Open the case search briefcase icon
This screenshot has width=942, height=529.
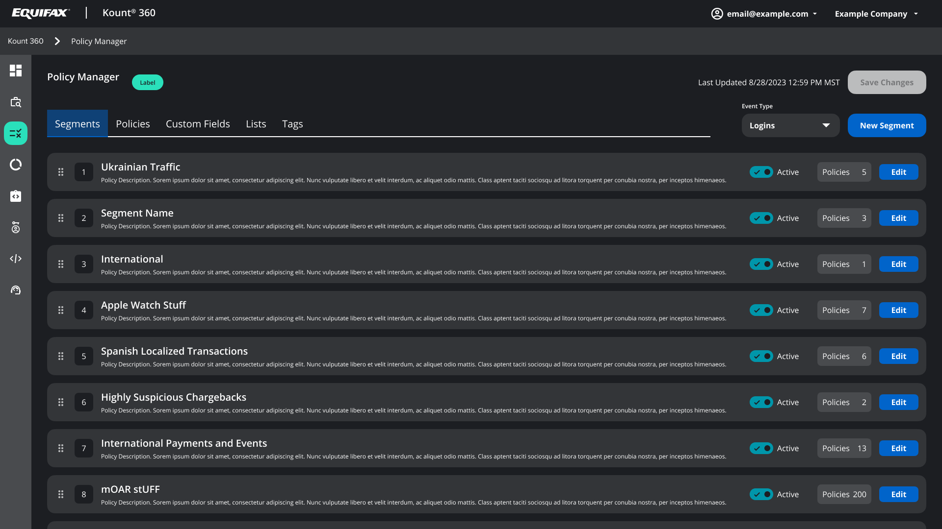pos(16,102)
